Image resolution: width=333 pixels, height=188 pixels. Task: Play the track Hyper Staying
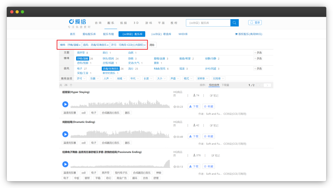pyautogui.click(x=65, y=104)
